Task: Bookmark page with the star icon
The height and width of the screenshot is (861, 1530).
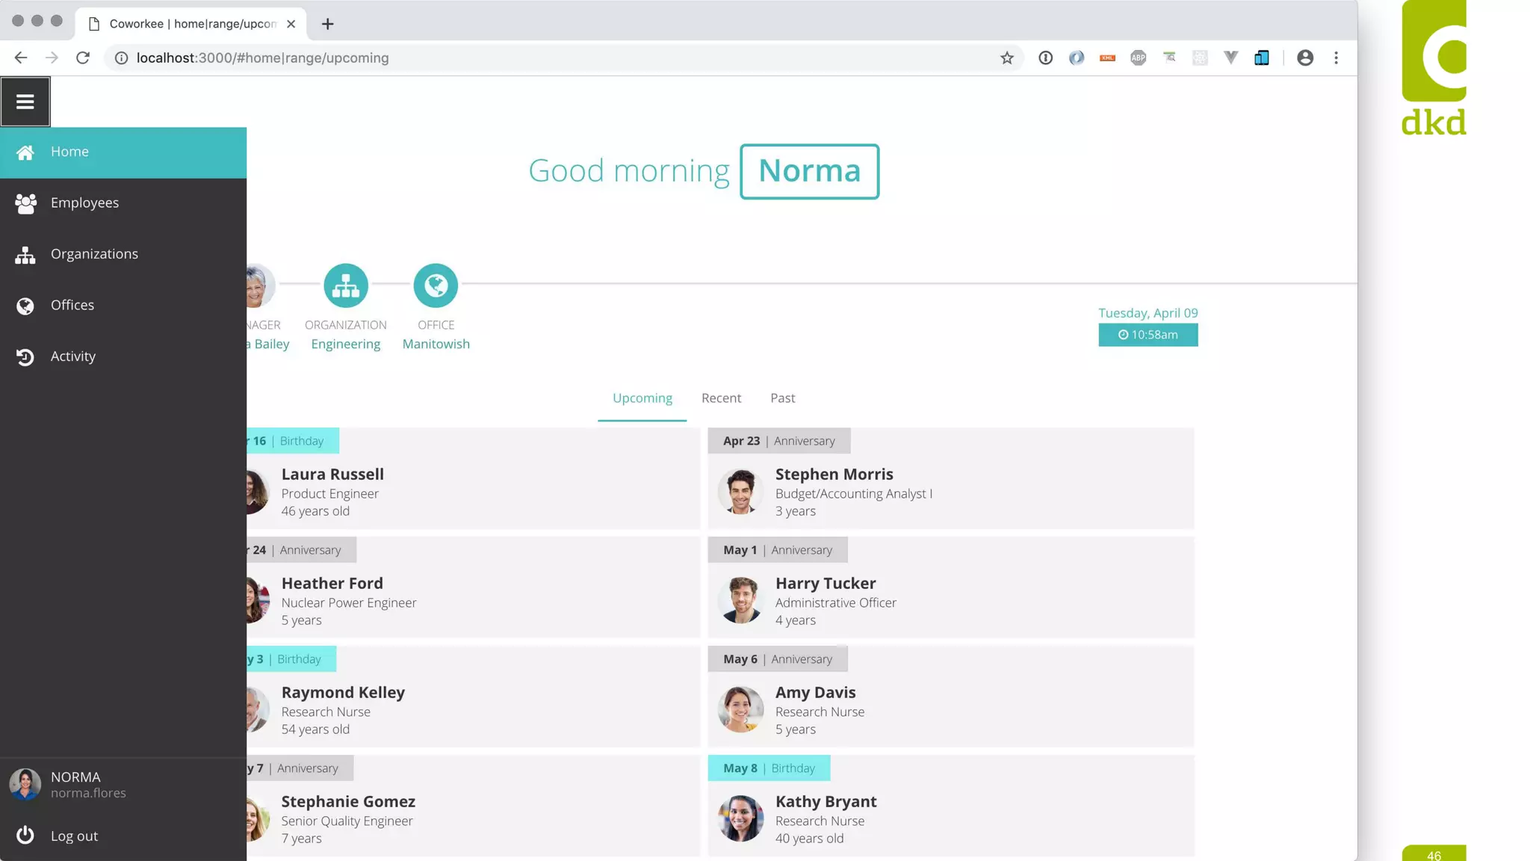Action: (1007, 58)
